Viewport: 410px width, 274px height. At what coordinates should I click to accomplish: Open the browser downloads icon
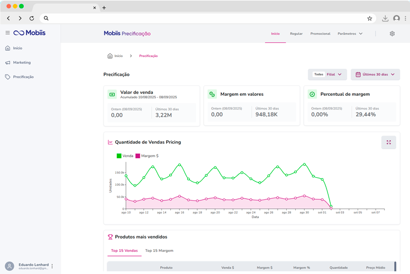click(385, 19)
